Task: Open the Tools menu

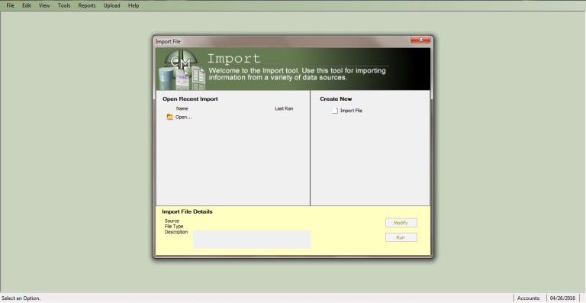Action: pos(64,5)
